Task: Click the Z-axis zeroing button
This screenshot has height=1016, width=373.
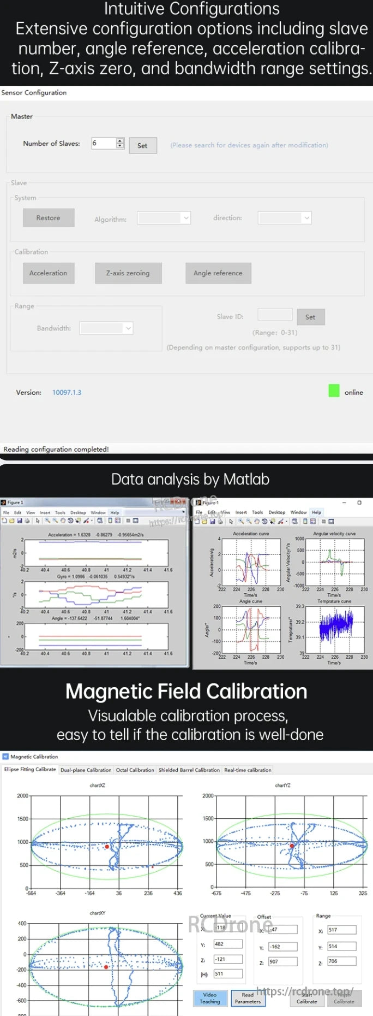Action: 128,273
